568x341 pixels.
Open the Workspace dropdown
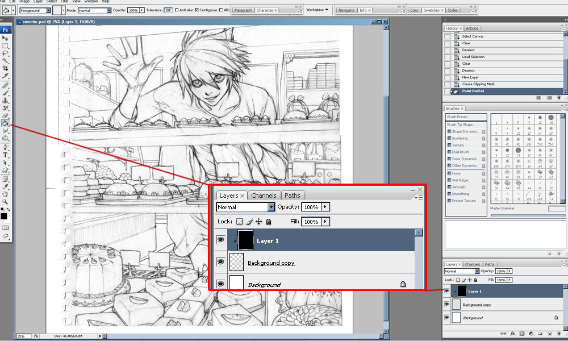coord(317,10)
